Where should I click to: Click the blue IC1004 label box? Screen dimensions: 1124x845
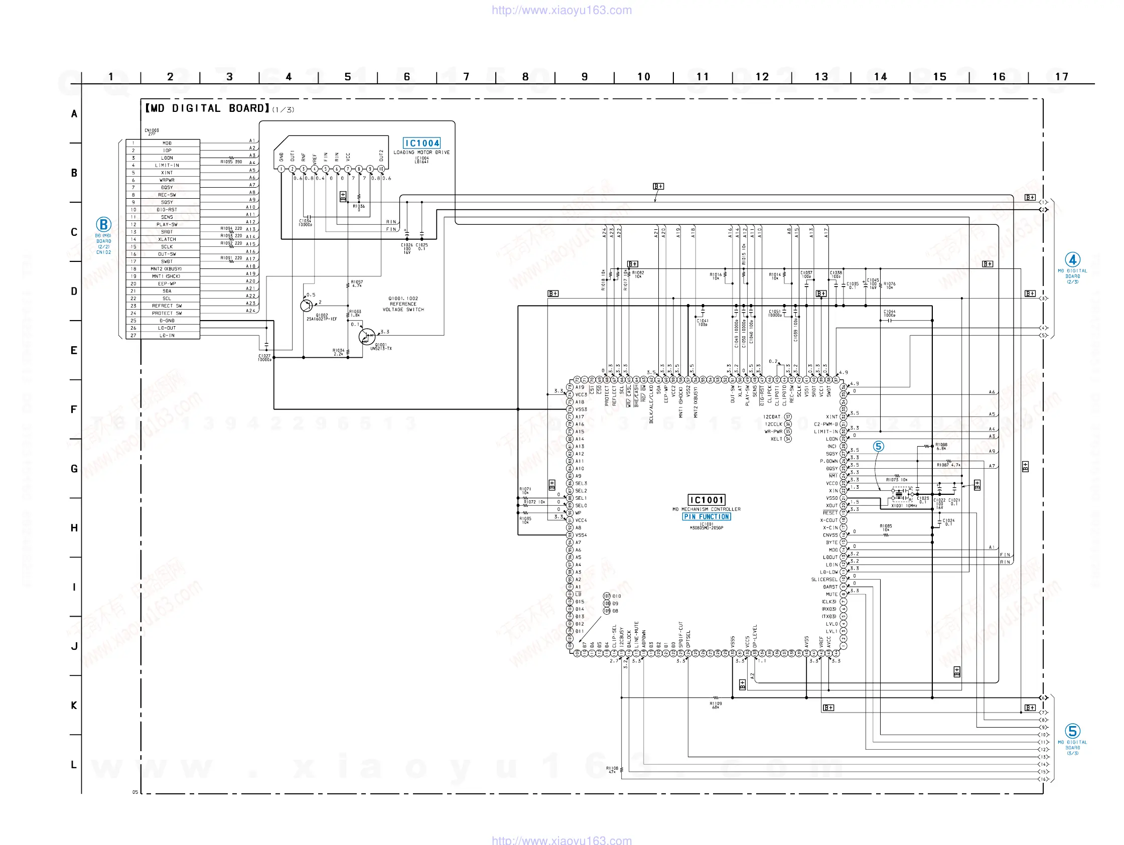tap(421, 144)
